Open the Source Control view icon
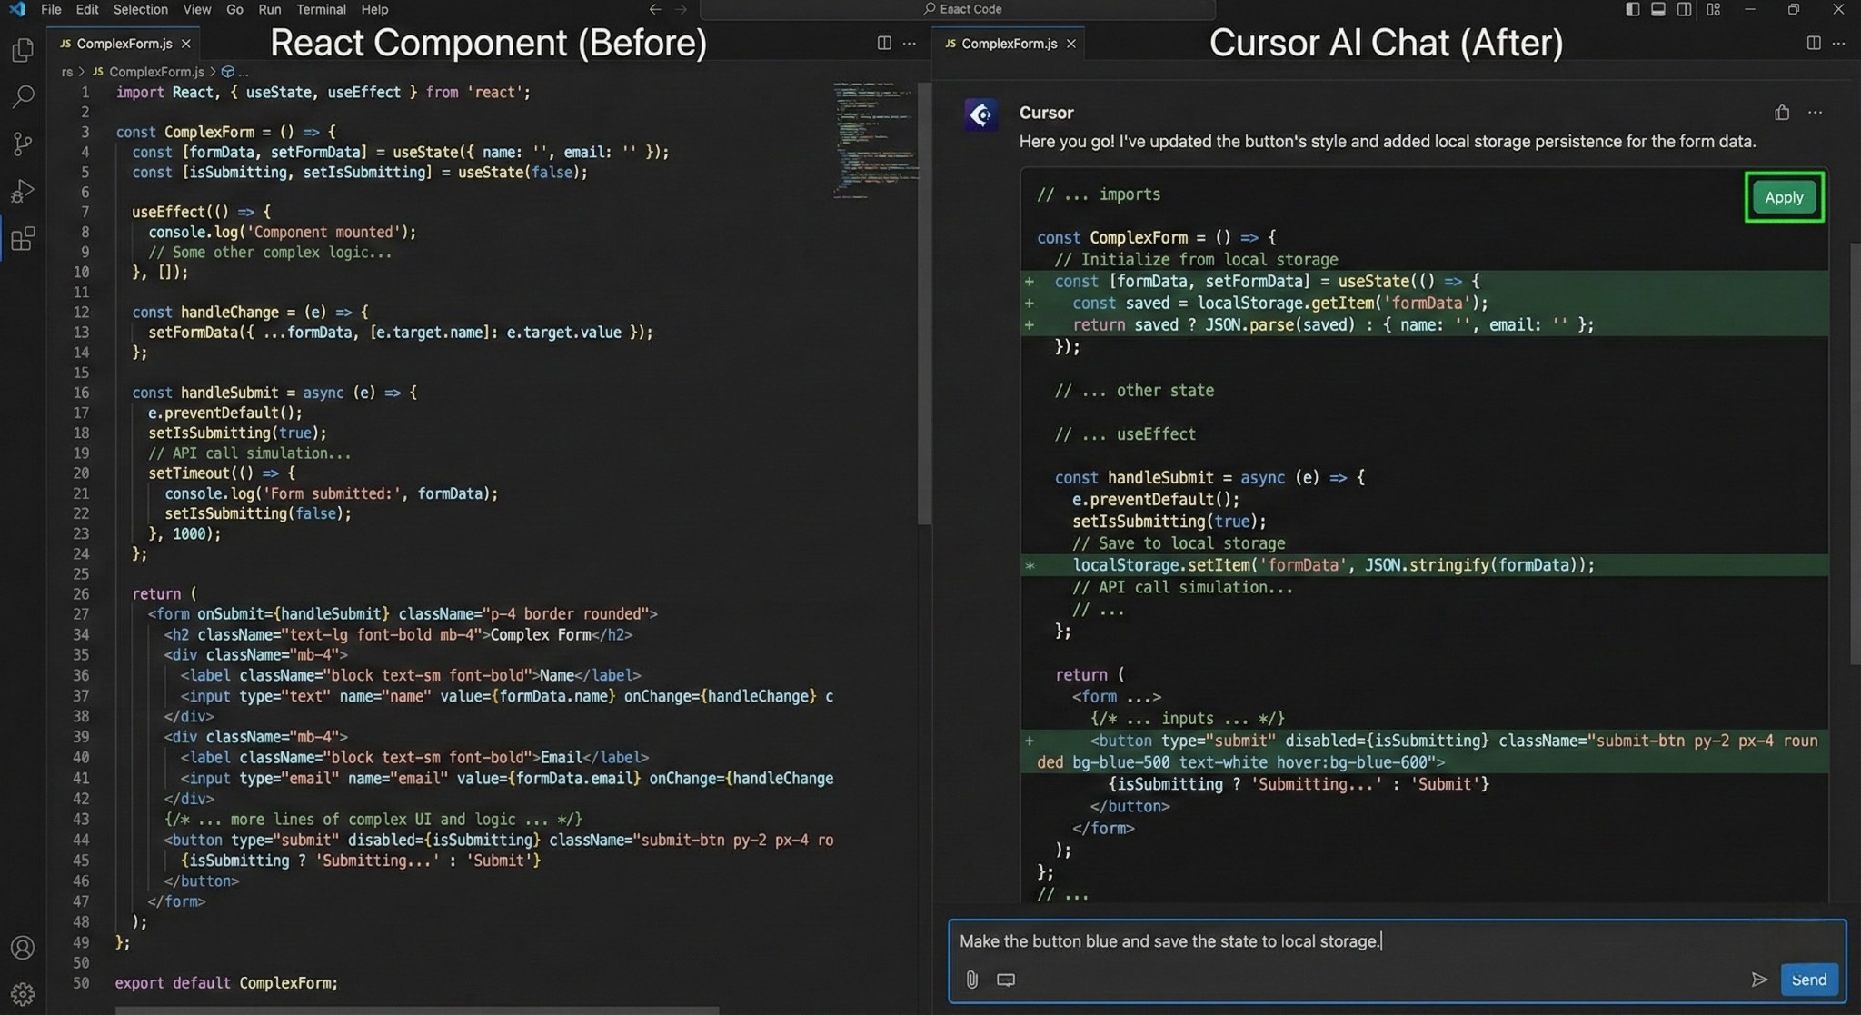Image resolution: width=1861 pixels, height=1015 pixels. (23, 144)
